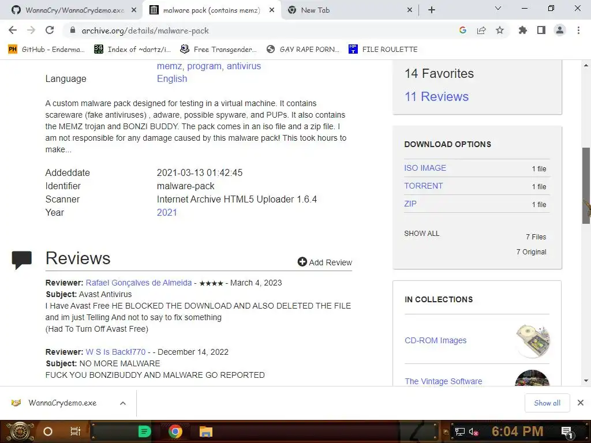Viewport: 591px width, 443px height.
Task: Click the page vertical scrollbar thumb
Action: 586,186
